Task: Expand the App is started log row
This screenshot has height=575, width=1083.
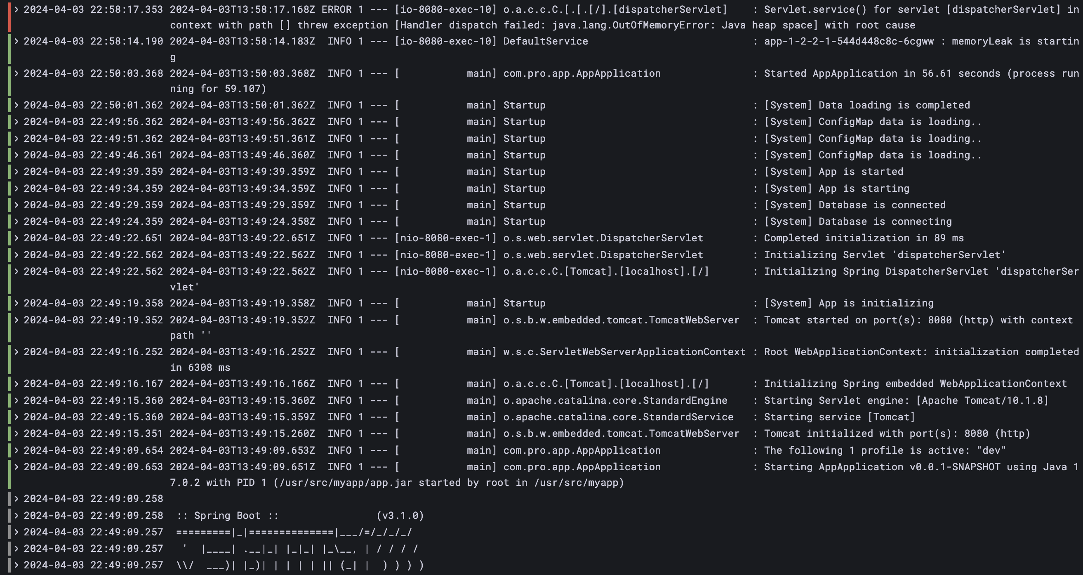Action: [x=16, y=172]
